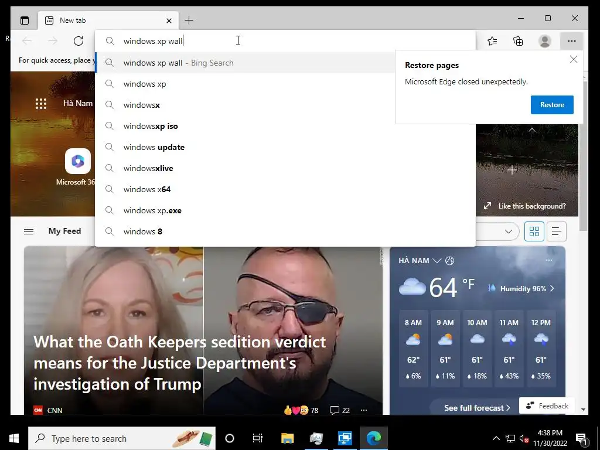600x450 pixels.
Task: Click the page vertical scrollbar thumb
Action: (583, 155)
